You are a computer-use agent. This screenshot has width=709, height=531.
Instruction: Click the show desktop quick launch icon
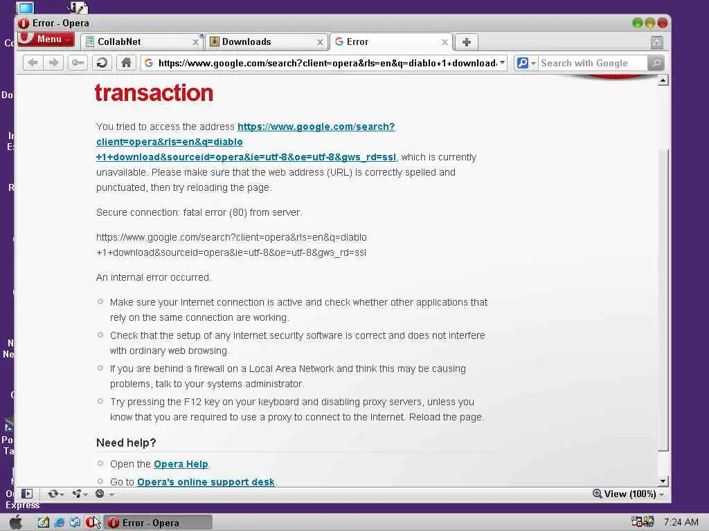(x=75, y=523)
